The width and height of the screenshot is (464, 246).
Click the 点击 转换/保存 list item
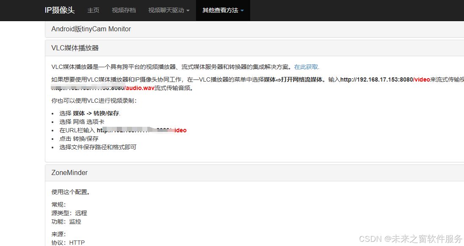click(x=79, y=139)
